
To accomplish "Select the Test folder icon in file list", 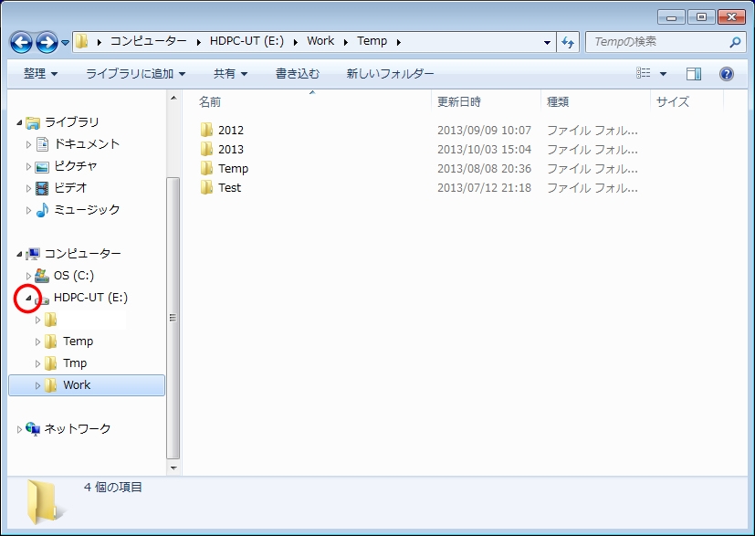I will [x=206, y=187].
